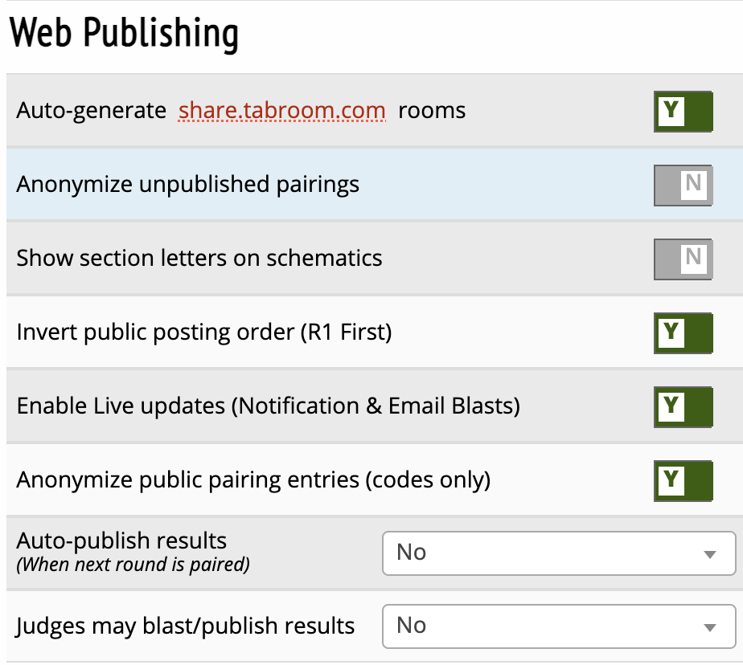
Task: Open the Auto-publish results dropdown
Action: [558, 553]
